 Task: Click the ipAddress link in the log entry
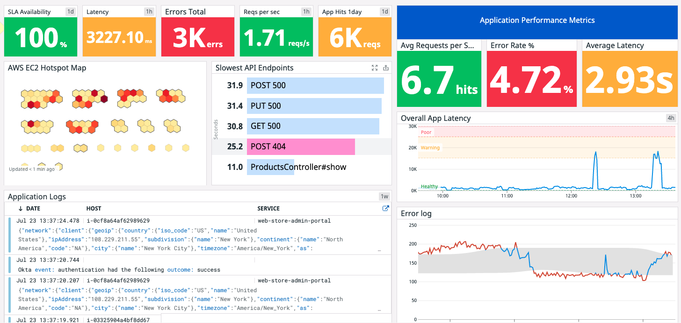tap(67, 239)
